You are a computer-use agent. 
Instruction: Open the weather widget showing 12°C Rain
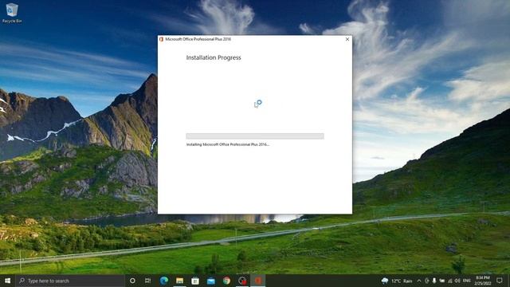pyautogui.click(x=397, y=281)
